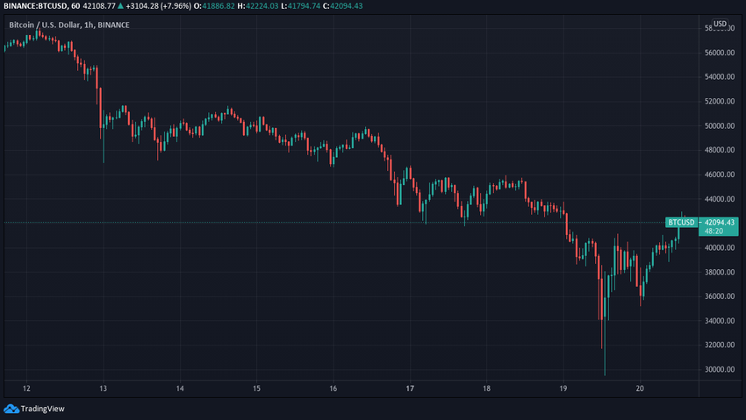Click the open value O:41886.82
The width and height of the screenshot is (746, 420).
coord(214,6)
